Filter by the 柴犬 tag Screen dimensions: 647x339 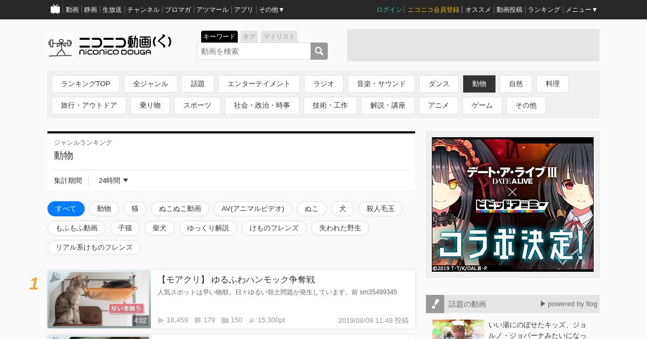pyautogui.click(x=160, y=228)
